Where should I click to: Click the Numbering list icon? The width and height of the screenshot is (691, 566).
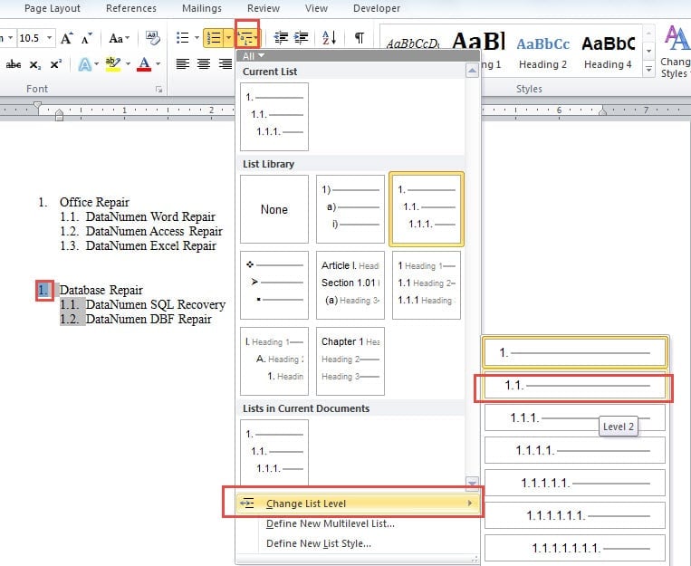tap(214, 38)
